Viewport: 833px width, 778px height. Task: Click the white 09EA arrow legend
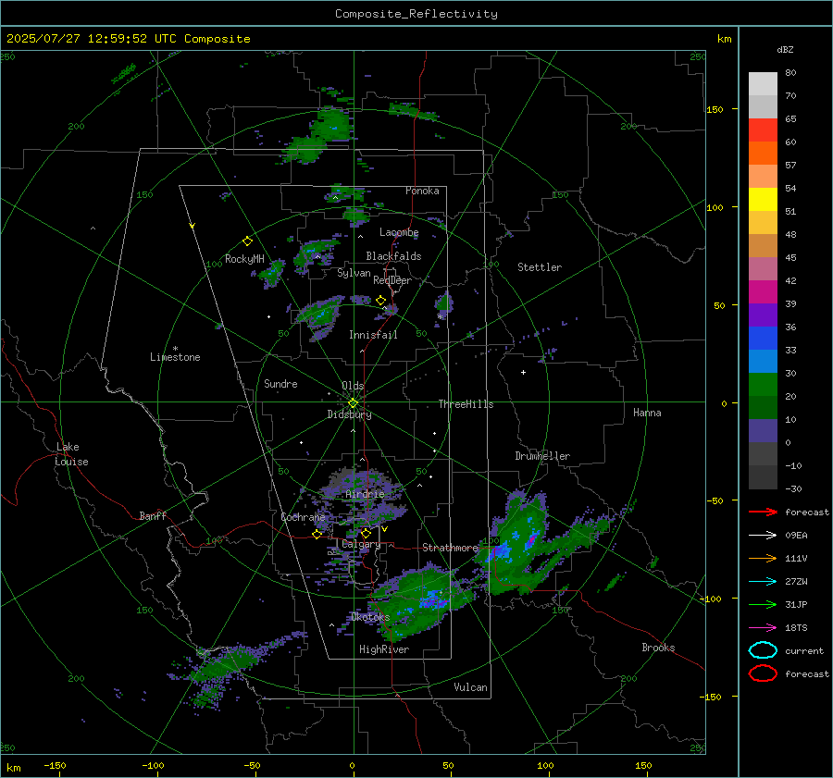pyautogui.click(x=763, y=536)
